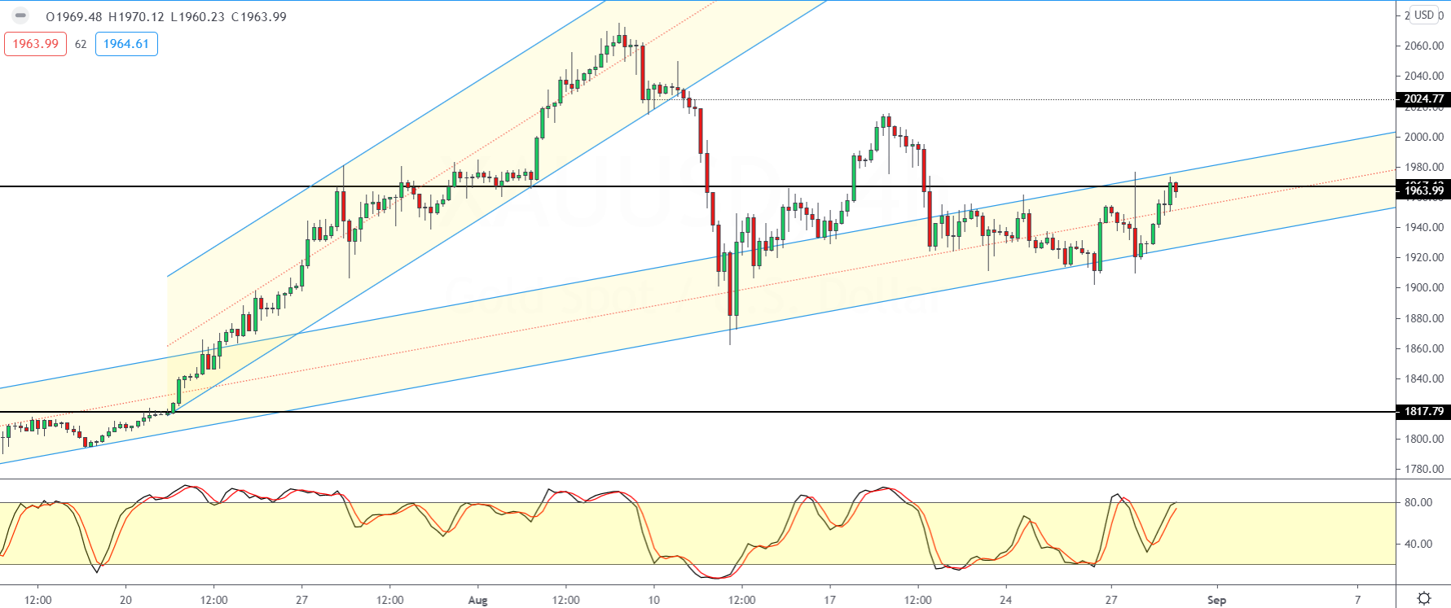Click the blue 1964.61 buy price button
This screenshot has width=1451, height=608.
(126, 44)
